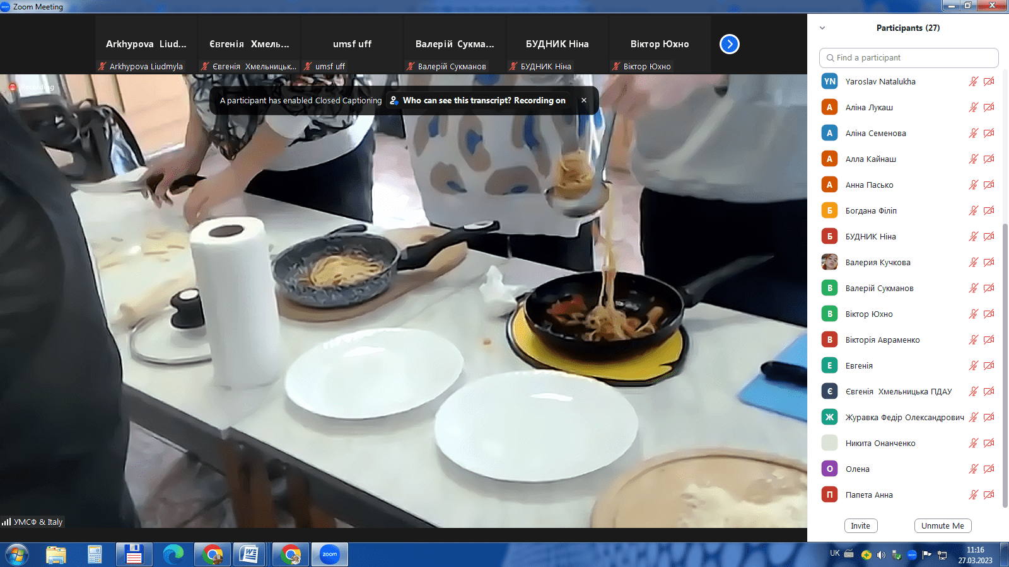
Task: Select the БУДНИК Ніна video tile
Action: 557,44
